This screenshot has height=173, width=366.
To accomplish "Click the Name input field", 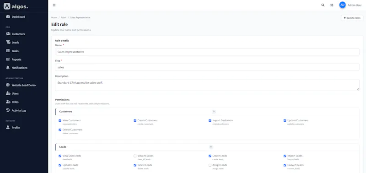I will coord(207,52).
